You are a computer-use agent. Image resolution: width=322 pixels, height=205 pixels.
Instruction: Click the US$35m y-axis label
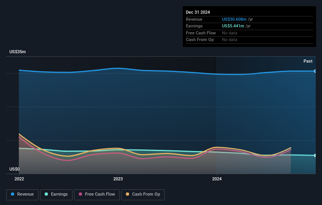point(18,52)
